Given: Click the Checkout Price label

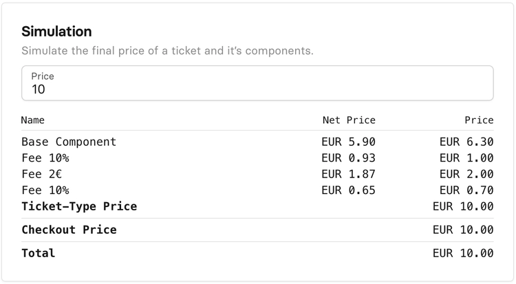Looking at the screenshot, I should (x=69, y=230).
